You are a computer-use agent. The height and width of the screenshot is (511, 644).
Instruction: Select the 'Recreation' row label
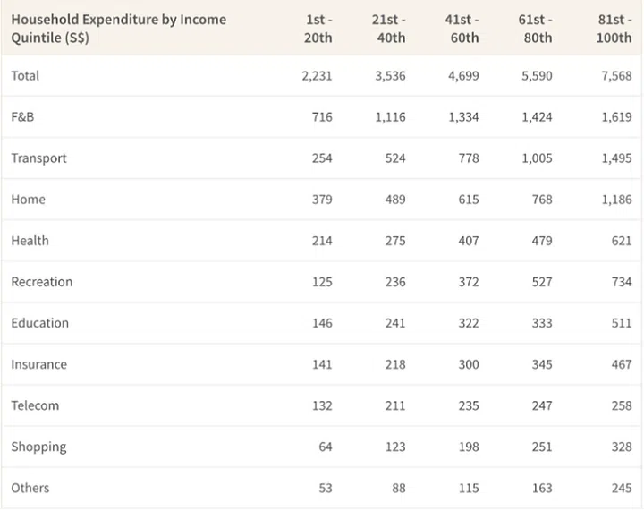(x=41, y=282)
